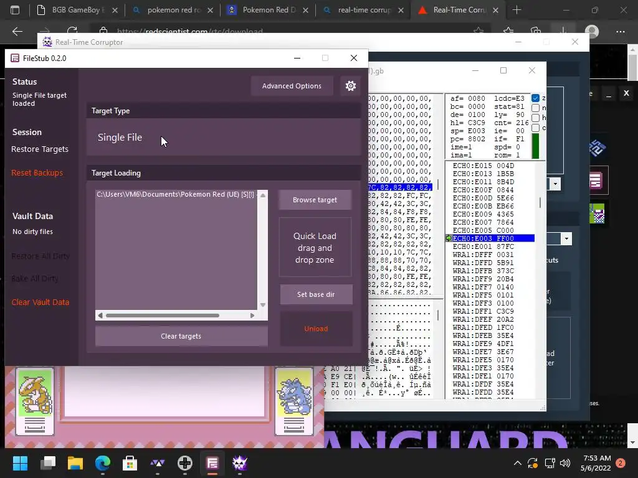This screenshot has width=638, height=478.
Task: Open the BGB d-pad icon on taskbar
Action: (184, 463)
